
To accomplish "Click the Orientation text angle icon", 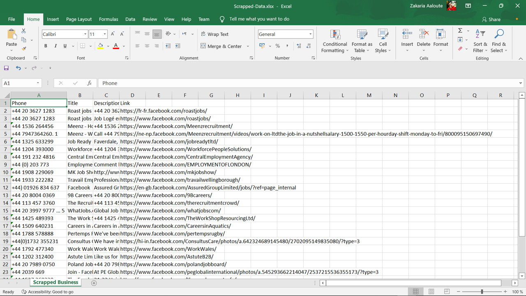I will tap(168, 34).
